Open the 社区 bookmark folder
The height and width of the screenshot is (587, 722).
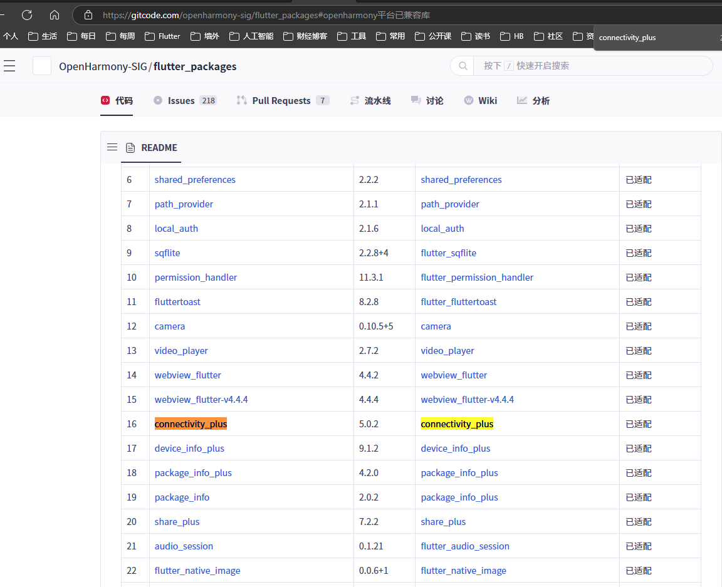point(548,36)
